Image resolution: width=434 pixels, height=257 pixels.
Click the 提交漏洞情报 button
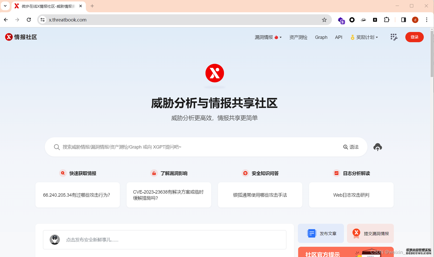pos(370,233)
